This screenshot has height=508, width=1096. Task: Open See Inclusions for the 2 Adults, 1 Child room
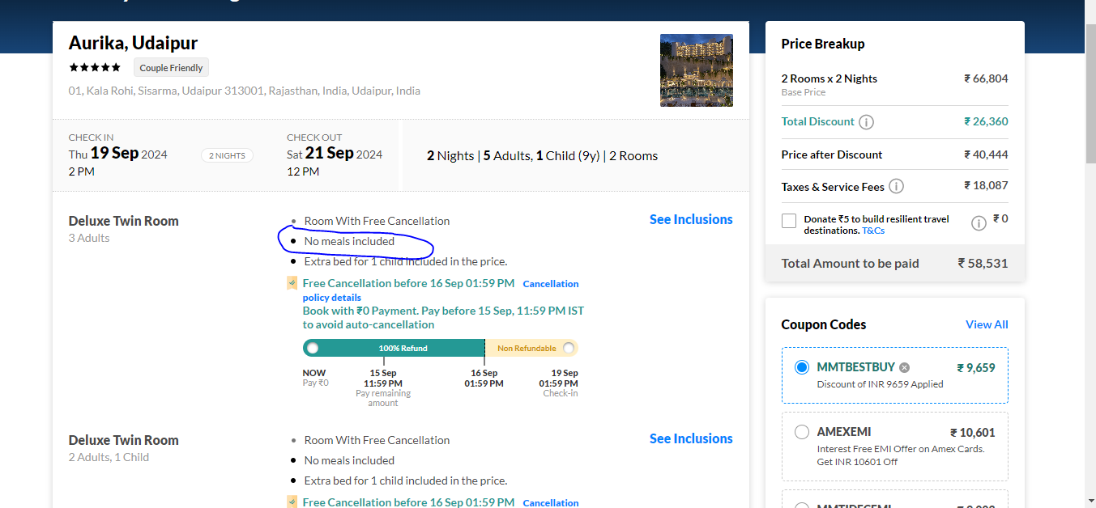(691, 438)
